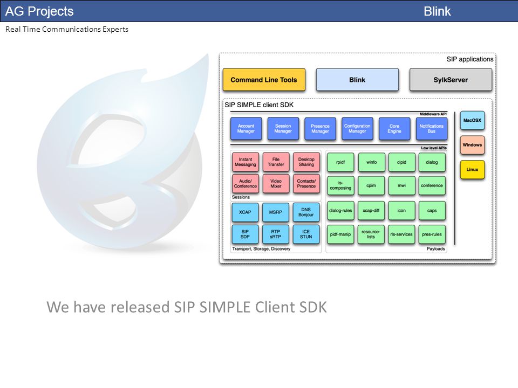518x388 pixels.
Task: Select the File Transfer block
Action: pyautogui.click(x=276, y=162)
